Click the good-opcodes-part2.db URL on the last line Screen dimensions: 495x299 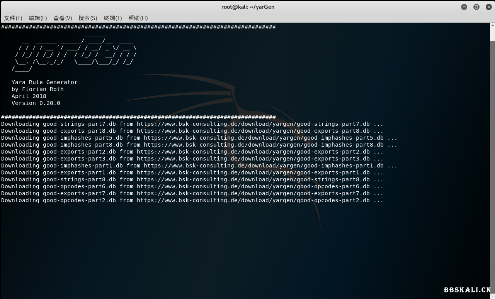(x=253, y=201)
